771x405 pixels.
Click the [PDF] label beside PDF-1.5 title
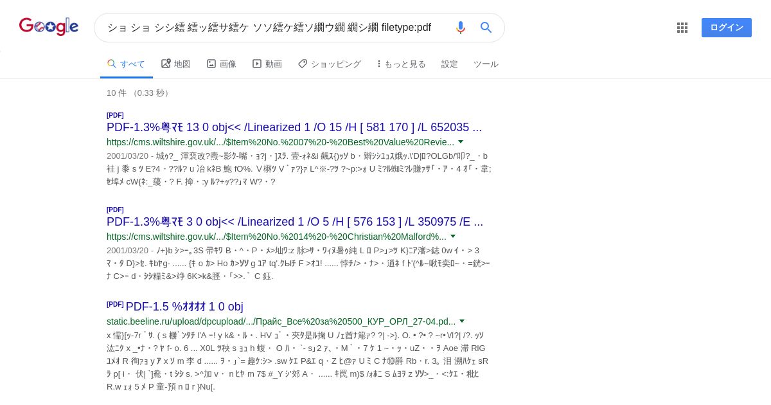point(115,304)
